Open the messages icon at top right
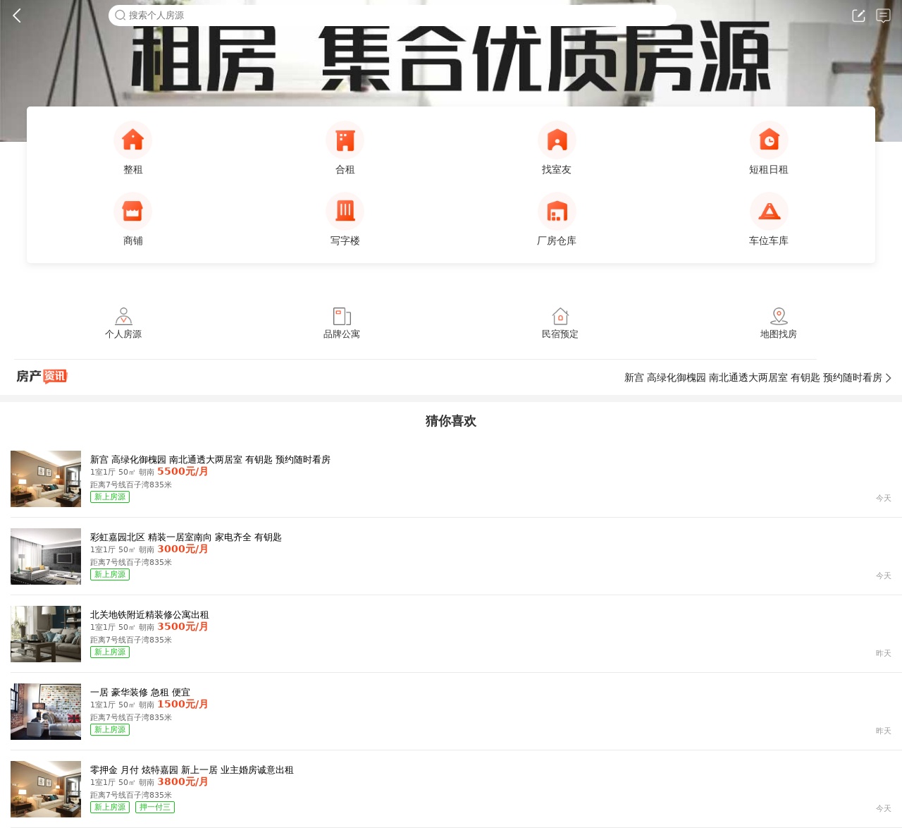 (883, 16)
